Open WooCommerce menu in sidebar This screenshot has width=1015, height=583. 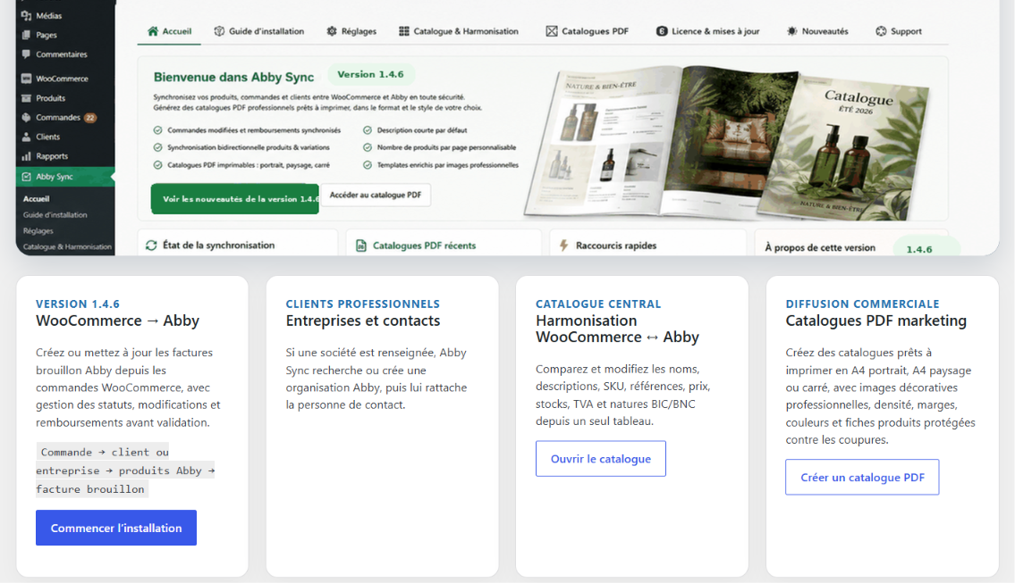point(62,79)
